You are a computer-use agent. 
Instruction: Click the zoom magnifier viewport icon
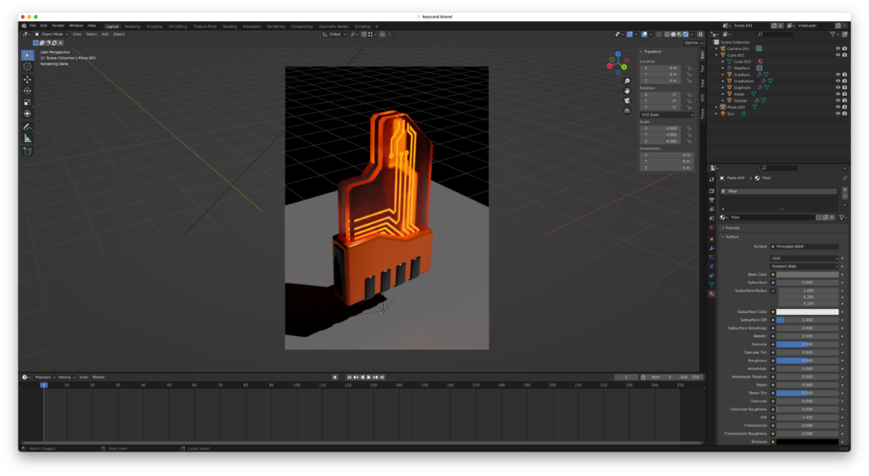click(626, 81)
